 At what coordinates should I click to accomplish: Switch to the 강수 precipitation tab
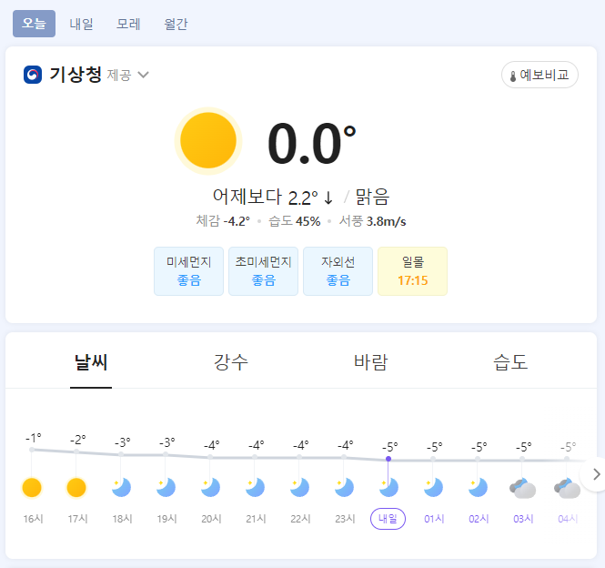(x=231, y=362)
